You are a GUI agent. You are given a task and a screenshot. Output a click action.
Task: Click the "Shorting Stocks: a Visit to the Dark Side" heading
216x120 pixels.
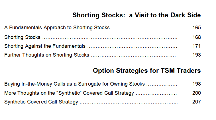click(136, 15)
